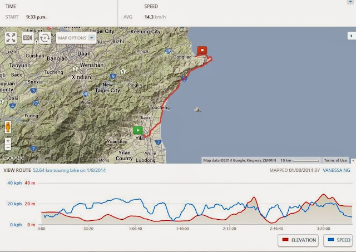
Task: Click the fullscreen map expand icon
Action: pos(11,38)
